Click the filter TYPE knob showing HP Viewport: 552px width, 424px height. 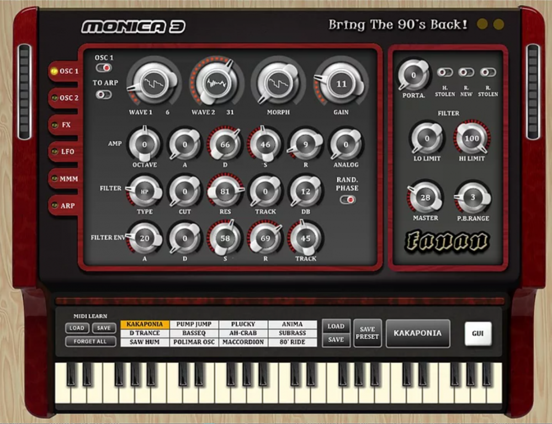click(x=145, y=191)
